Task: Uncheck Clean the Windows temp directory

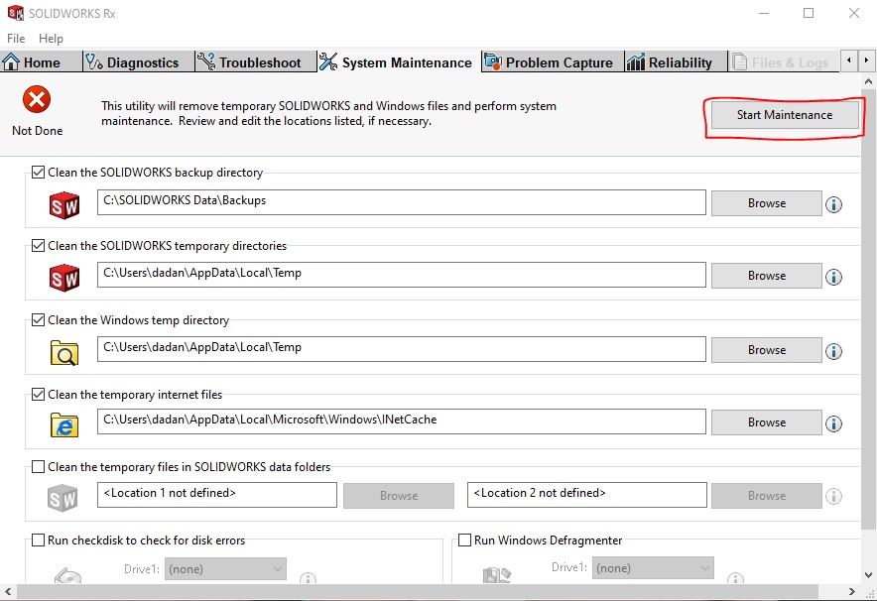Action: click(38, 319)
